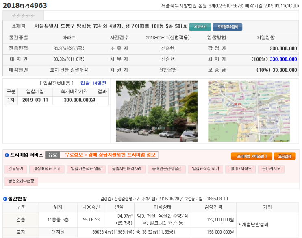Click 기일입찰 bidding method value

pyautogui.click(x=265, y=37)
